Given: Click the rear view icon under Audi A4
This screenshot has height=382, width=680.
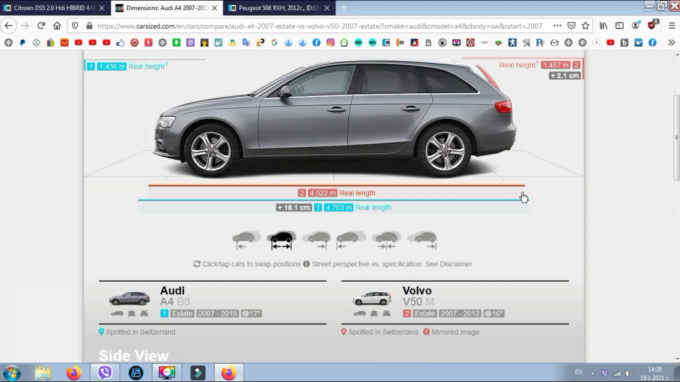Looking at the screenshot, I should 144,314.
